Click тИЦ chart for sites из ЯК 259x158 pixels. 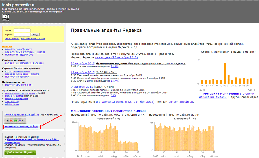(x=184, y=137)
